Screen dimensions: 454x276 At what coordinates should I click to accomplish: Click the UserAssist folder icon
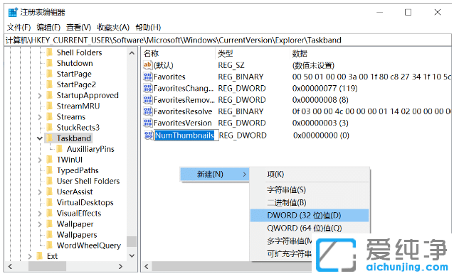click(50, 192)
